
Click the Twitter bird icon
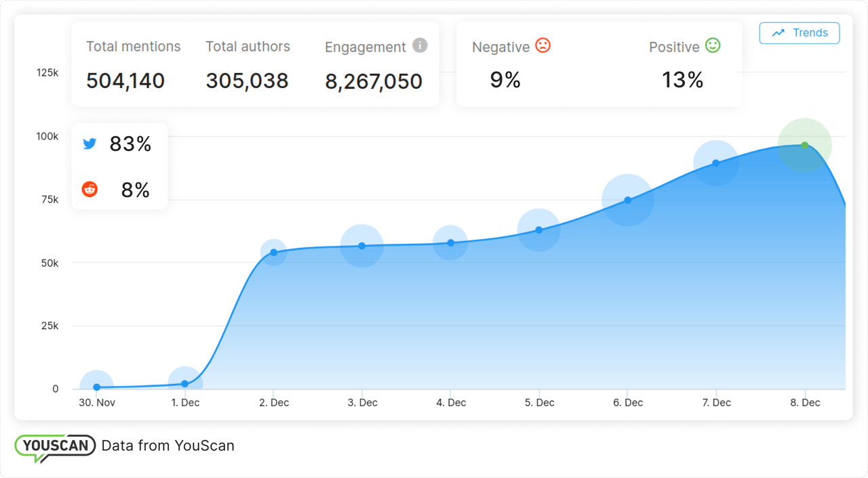coord(90,144)
